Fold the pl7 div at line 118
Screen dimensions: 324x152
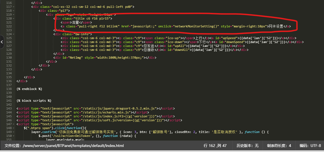[x=13, y=11]
